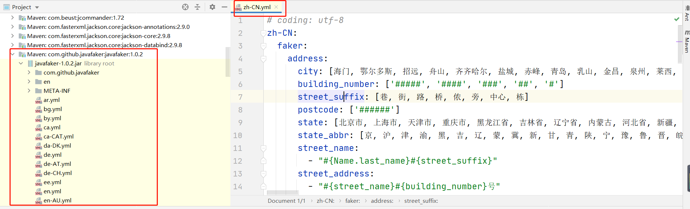Screen dimensions: 690x209
Task: Click the Project panel vertical scrollbar
Action: [x=228, y=61]
